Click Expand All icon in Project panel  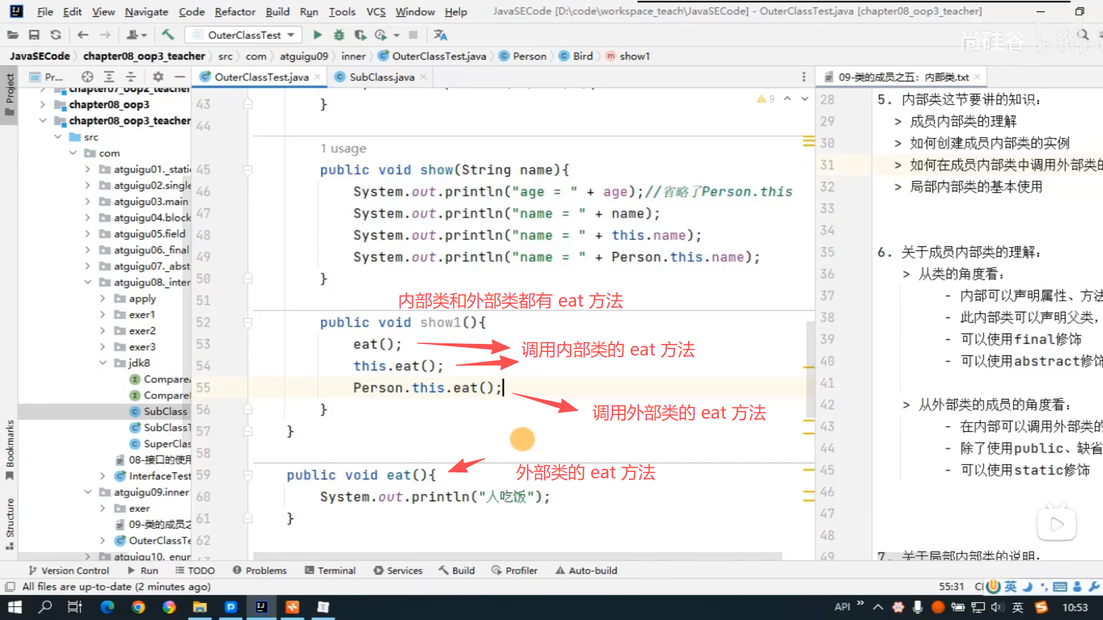pyautogui.click(x=109, y=77)
